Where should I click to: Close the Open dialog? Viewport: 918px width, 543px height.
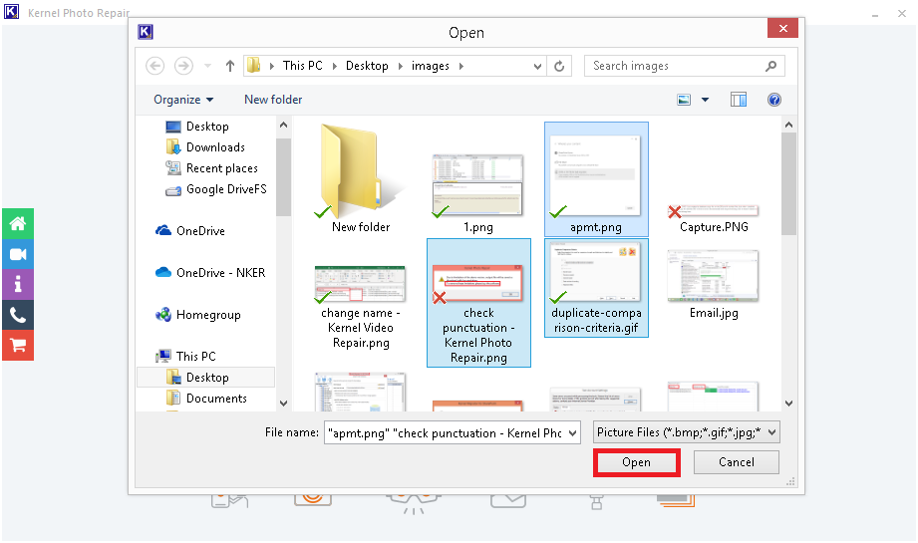point(782,28)
